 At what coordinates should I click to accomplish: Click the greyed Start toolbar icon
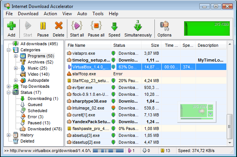[28, 25]
